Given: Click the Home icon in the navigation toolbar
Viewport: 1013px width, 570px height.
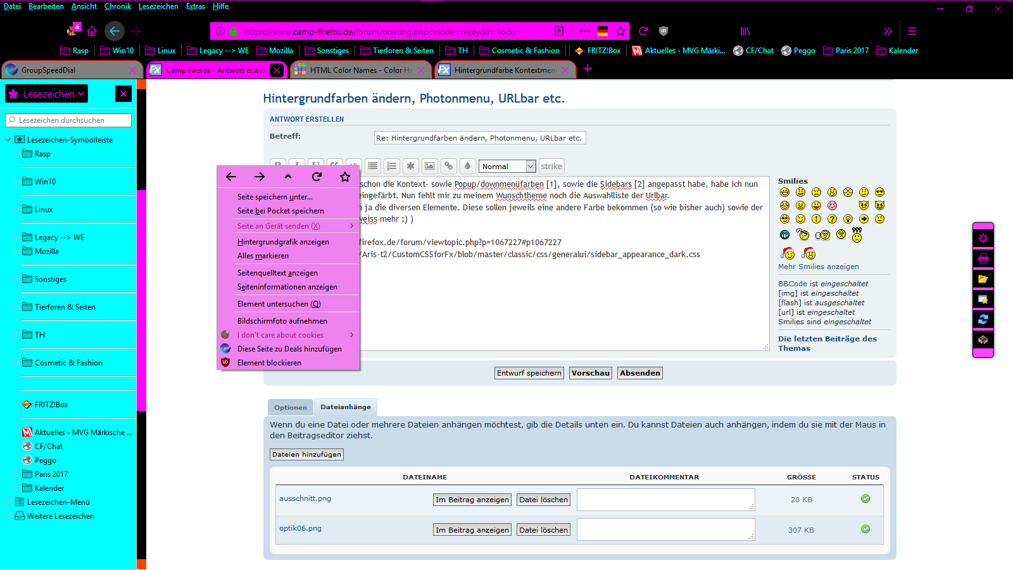Looking at the screenshot, I should point(92,31).
